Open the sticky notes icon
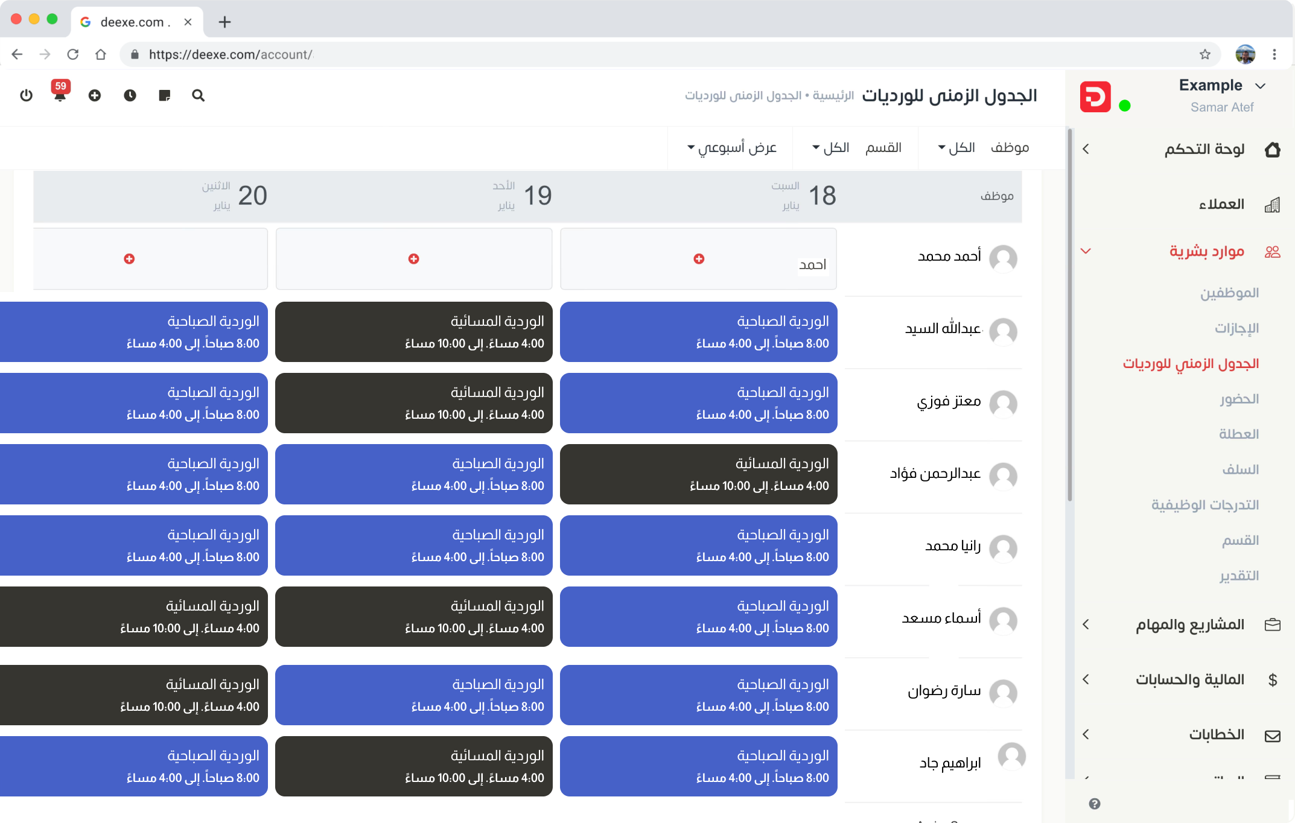The image size is (1295, 823). 164,95
